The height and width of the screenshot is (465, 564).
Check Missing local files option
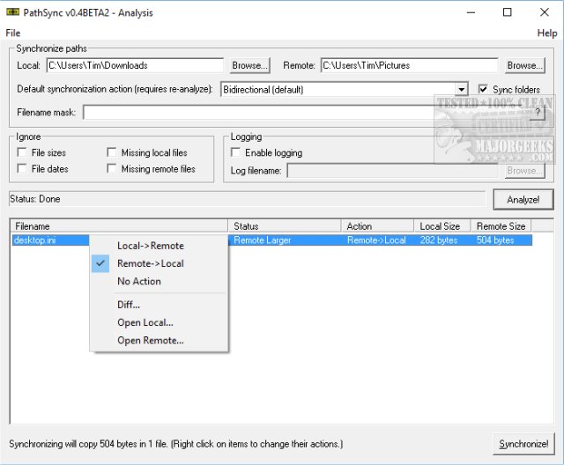[x=112, y=152]
